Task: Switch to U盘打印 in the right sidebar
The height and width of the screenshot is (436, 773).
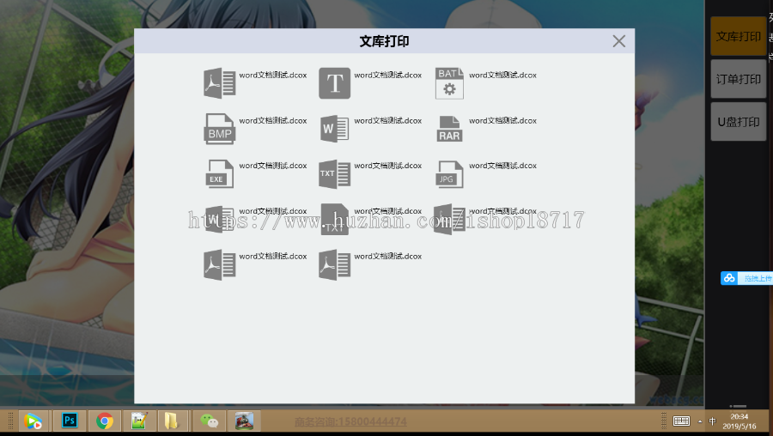Action: pos(738,122)
